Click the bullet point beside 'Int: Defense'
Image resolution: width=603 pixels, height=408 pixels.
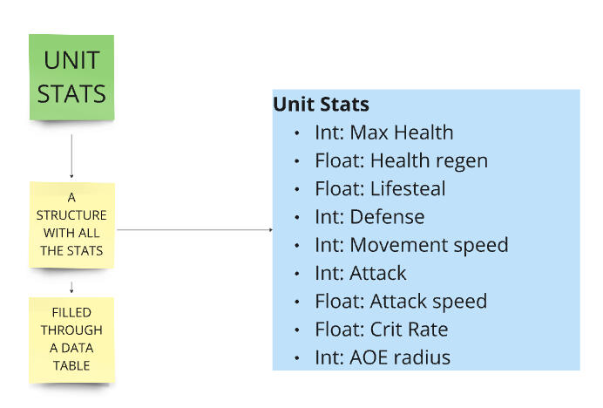pyautogui.click(x=297, y=218)
